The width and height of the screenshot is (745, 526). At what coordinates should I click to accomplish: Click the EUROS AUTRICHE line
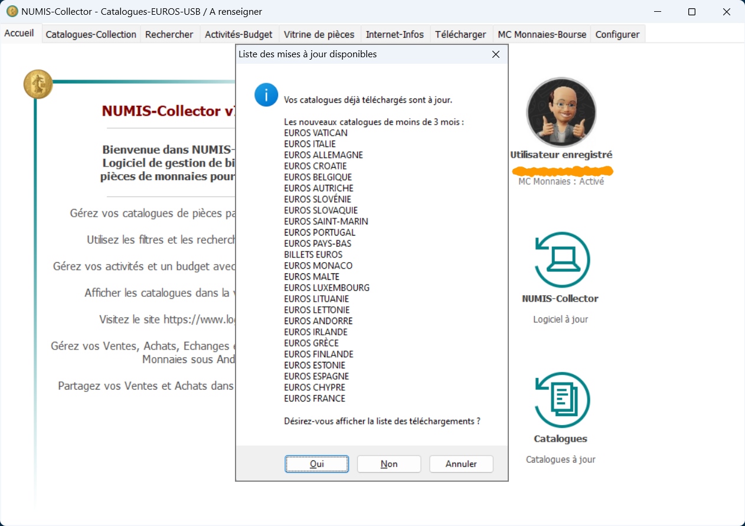point(319,188)
